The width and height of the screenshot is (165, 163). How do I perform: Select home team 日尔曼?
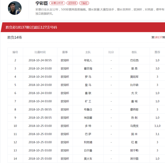click(x=88, y=150)
